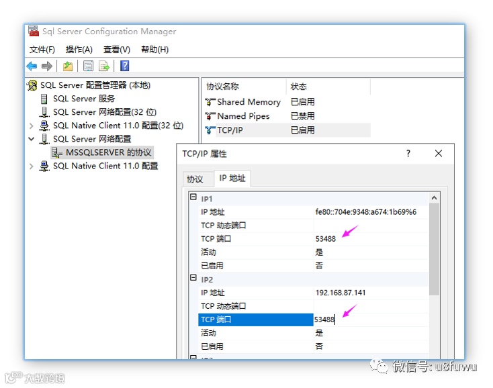Open help with the question-mark toolbar icon

[124, 66]
